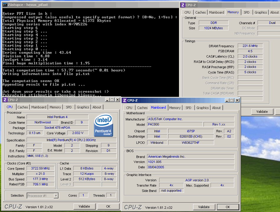Click the BIOS Version field 1021.005
This screenshot has width=280, height=212.
pos(191,162)
